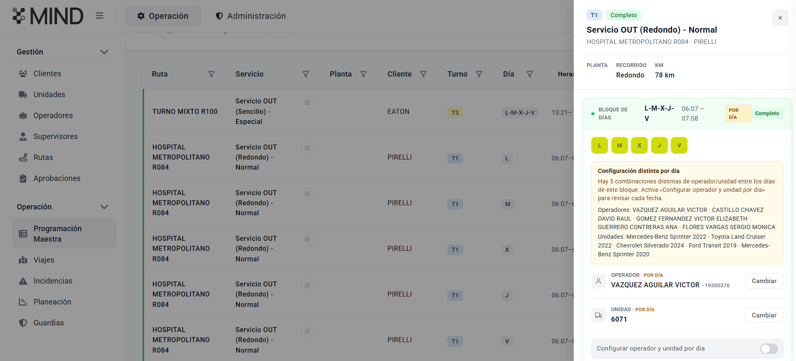
Task: Select the Guardias shield icon
Action: click(x=23, y=323)
